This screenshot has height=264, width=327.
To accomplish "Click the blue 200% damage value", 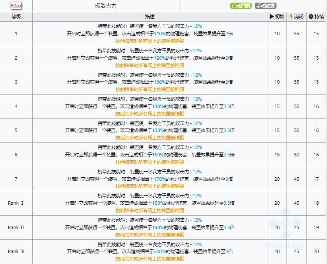I will 159,251.
